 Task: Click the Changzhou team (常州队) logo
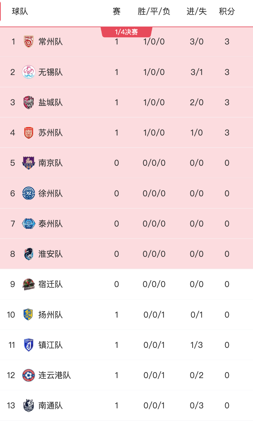tap(29, 42)
